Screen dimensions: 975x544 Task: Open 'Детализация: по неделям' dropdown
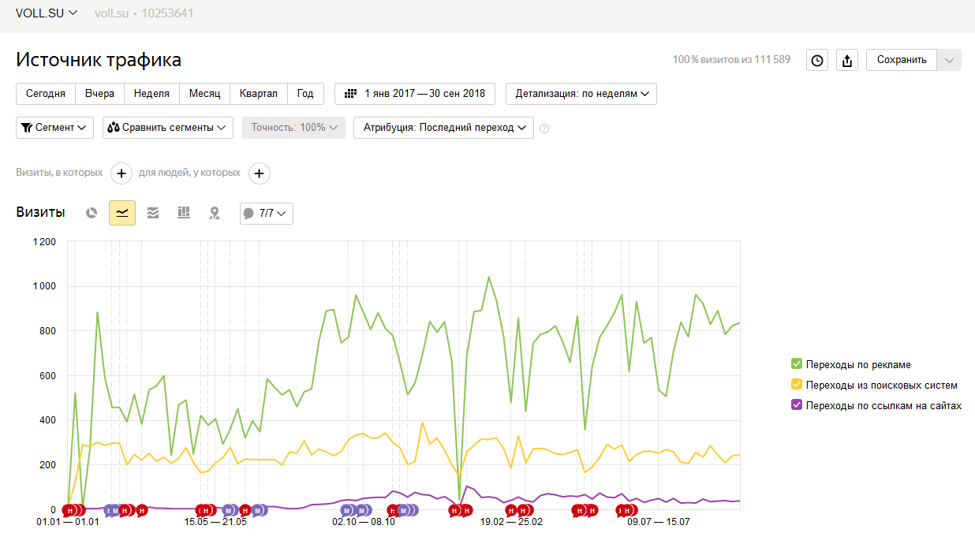pyautogui.click(x=581, y=94)
